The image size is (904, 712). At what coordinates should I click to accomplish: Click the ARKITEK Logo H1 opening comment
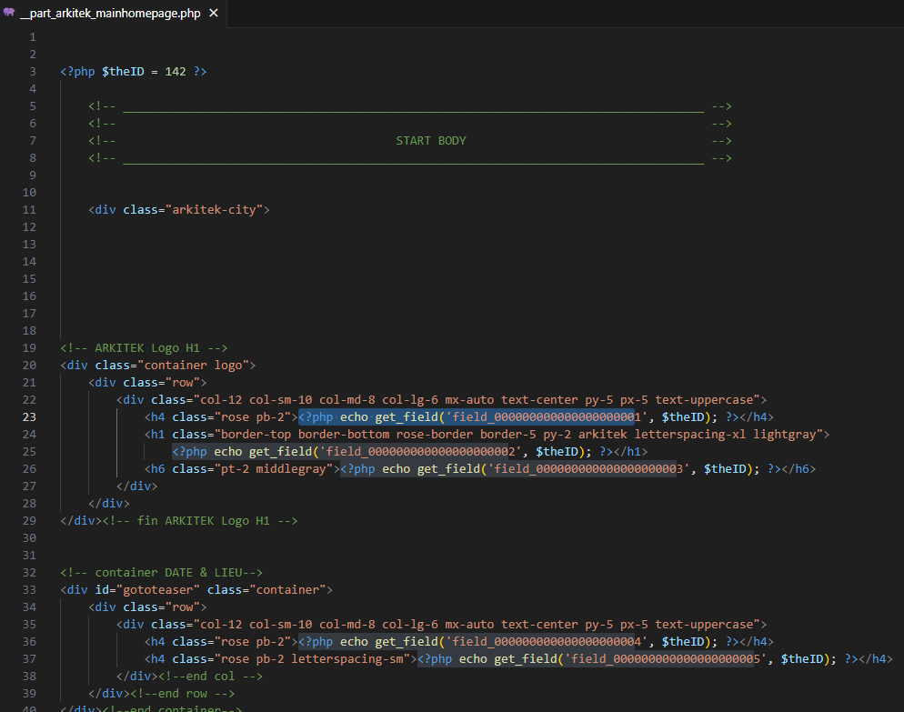point(144,348)
